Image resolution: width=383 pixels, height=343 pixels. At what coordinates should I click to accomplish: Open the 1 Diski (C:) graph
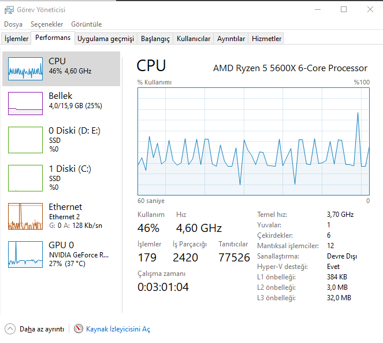click(x=25, y=178)
